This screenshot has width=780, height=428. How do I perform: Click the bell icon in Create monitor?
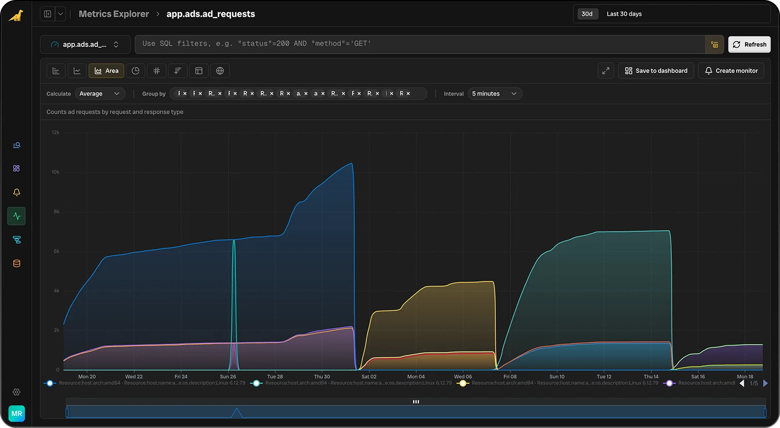(708, 71)
